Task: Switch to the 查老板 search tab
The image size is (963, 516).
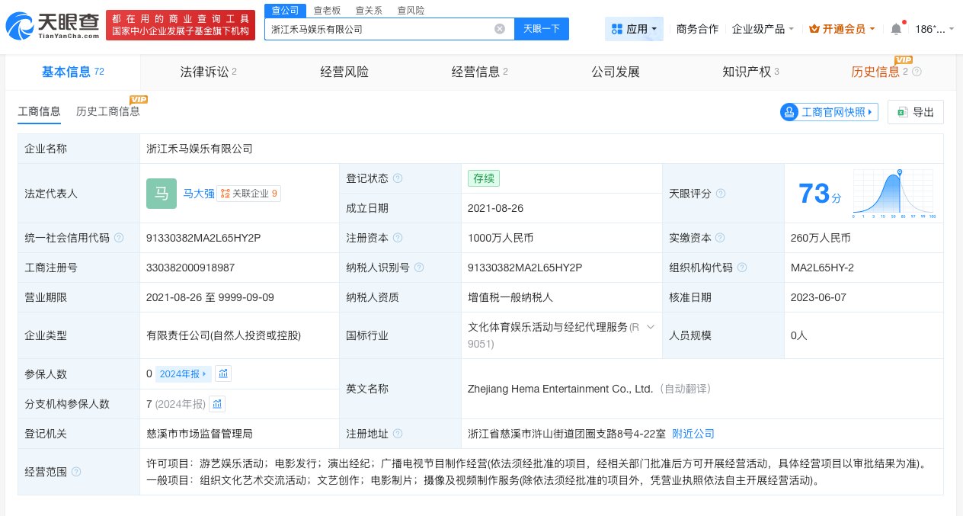Action: tap(328, 10)
